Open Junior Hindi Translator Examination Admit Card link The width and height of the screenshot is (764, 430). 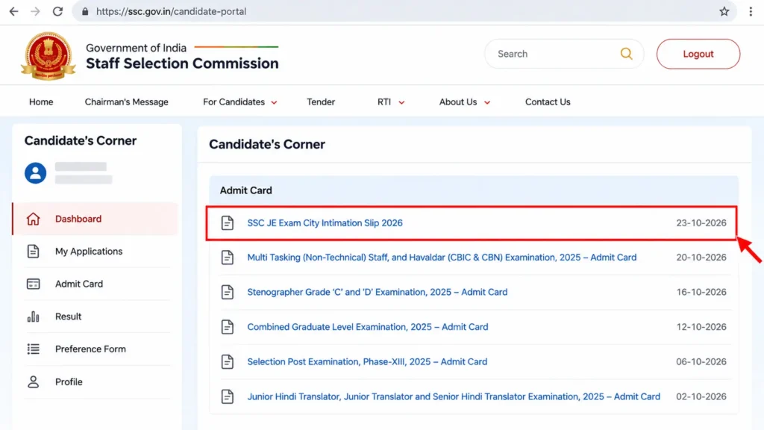click(x=453, y=396)
